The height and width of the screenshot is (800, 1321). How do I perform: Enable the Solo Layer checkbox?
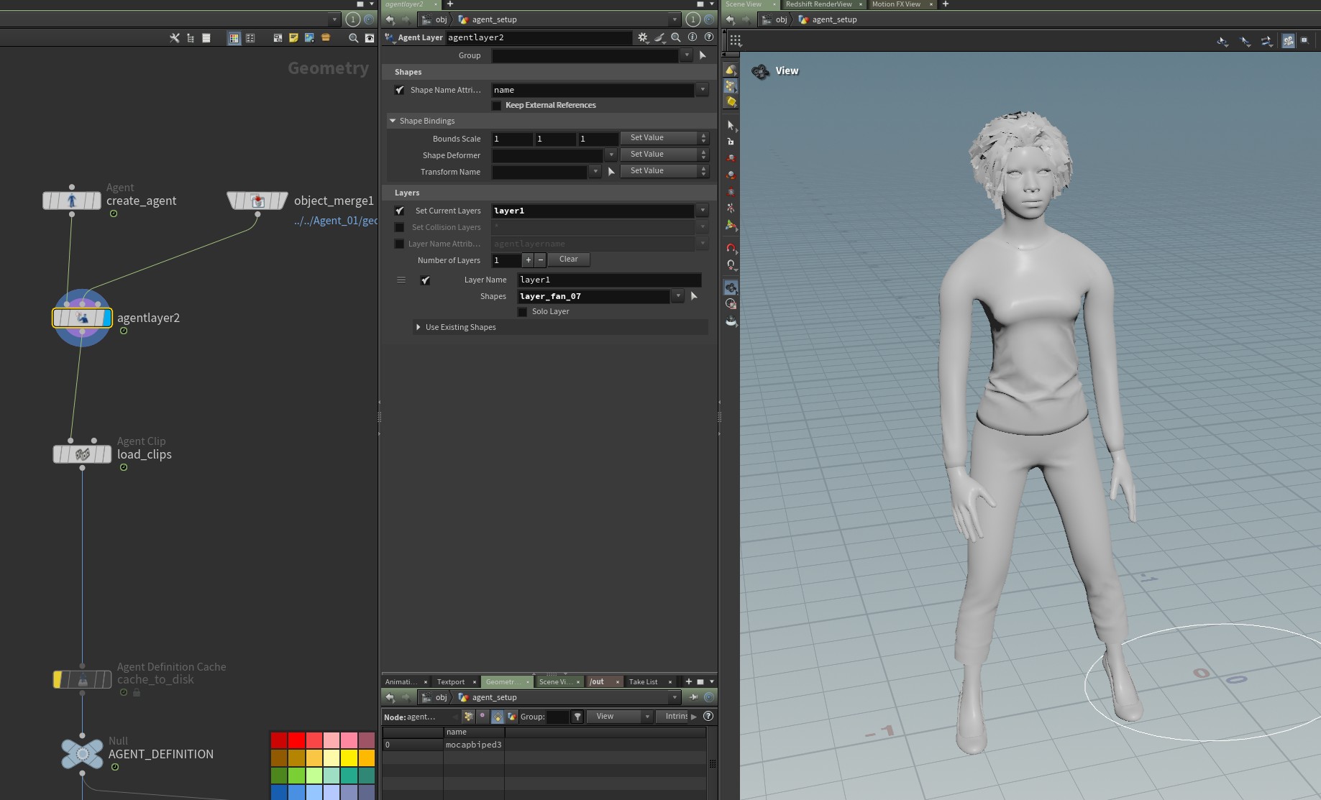click(x=523, y=312)
